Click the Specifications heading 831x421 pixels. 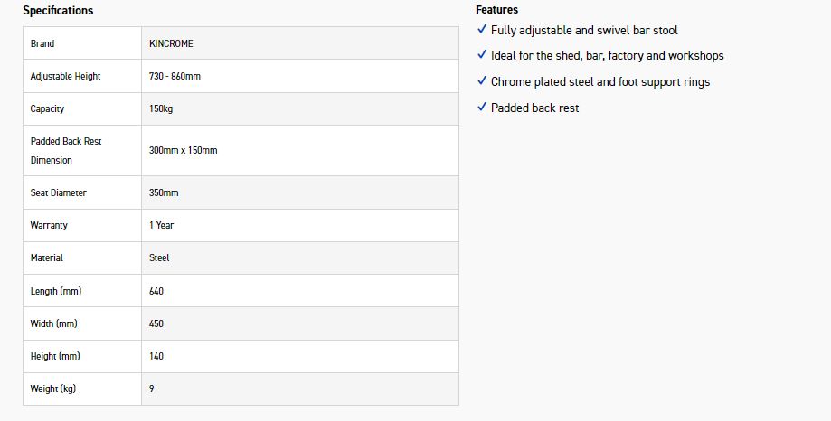pos(58,11)
